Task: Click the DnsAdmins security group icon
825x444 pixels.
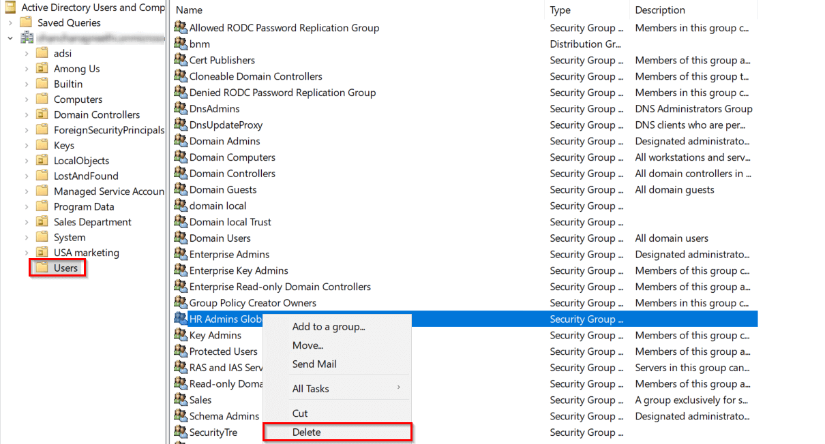Action: coord(181,108)
